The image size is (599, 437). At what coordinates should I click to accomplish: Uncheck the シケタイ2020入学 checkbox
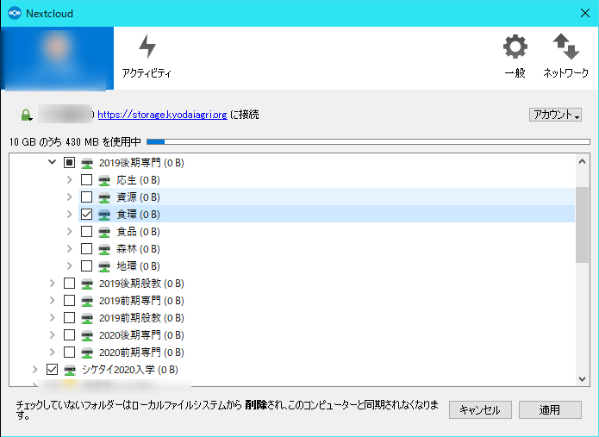[x=52, y=370]
